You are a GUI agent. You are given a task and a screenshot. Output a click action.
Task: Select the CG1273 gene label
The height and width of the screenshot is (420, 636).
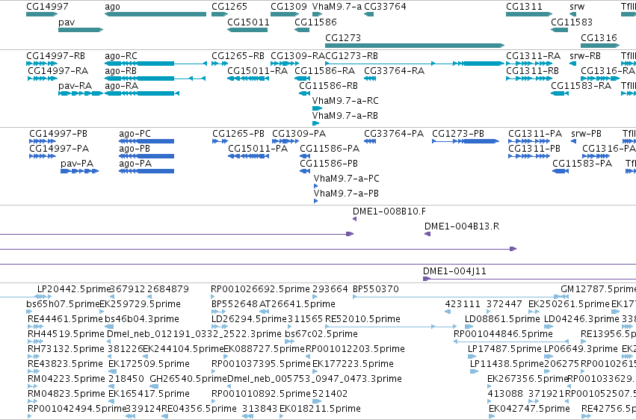pyautogui.click(x=343, y=37)
